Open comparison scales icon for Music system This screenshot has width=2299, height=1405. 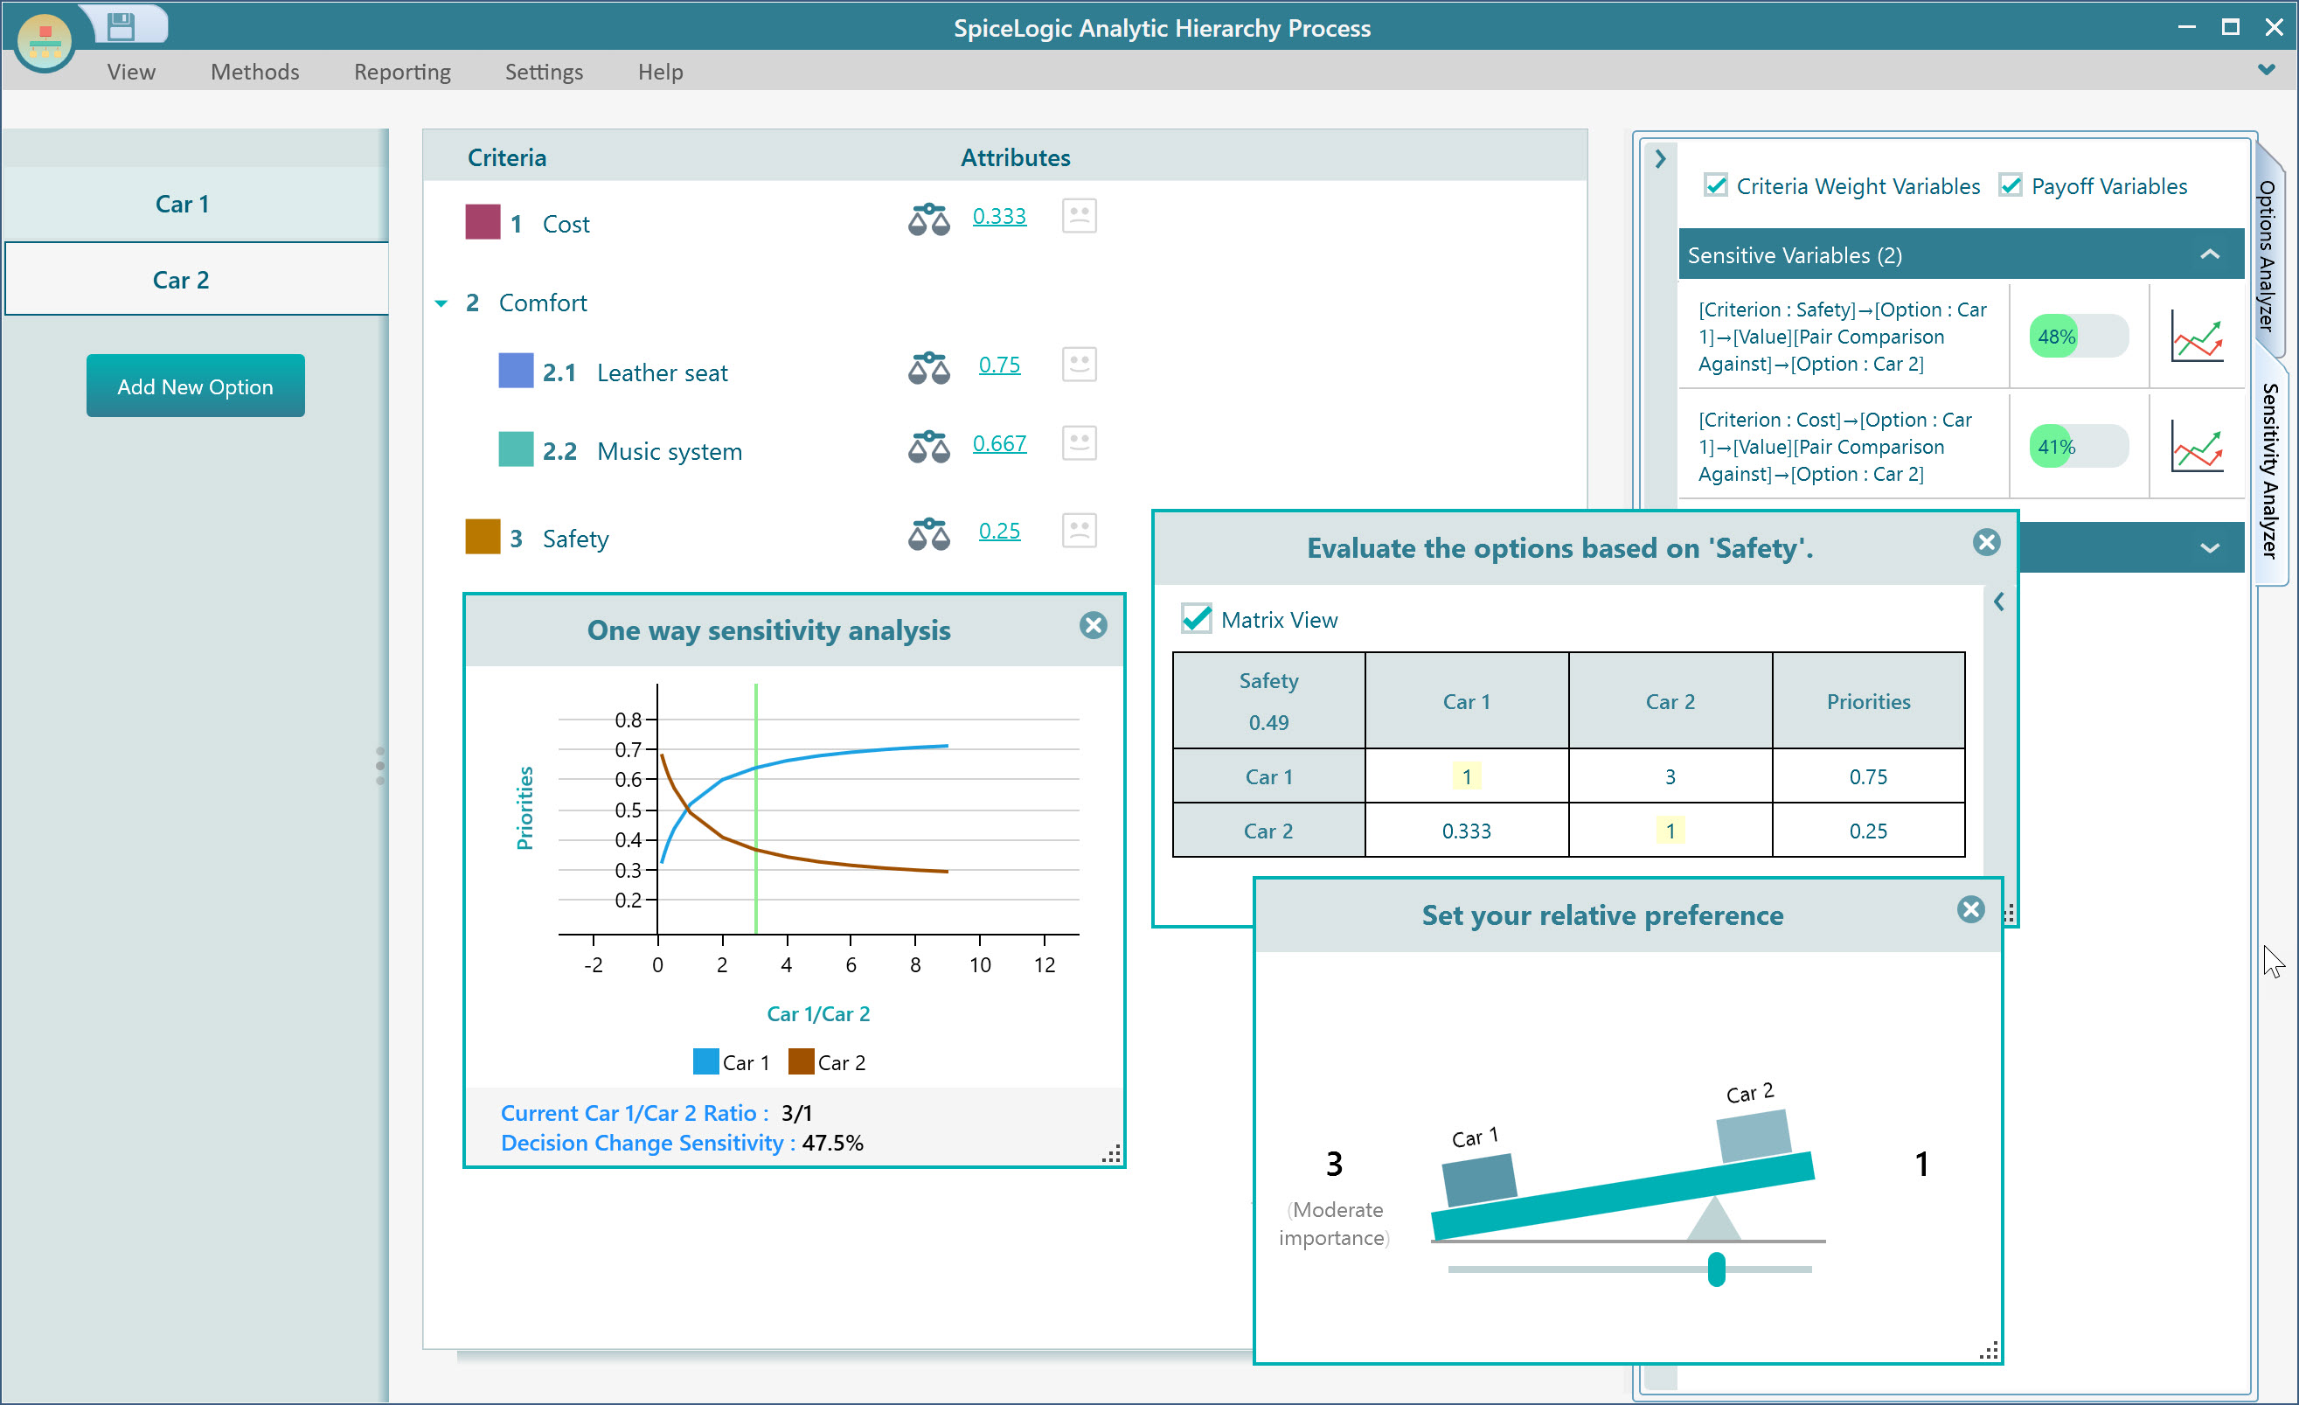928,446
